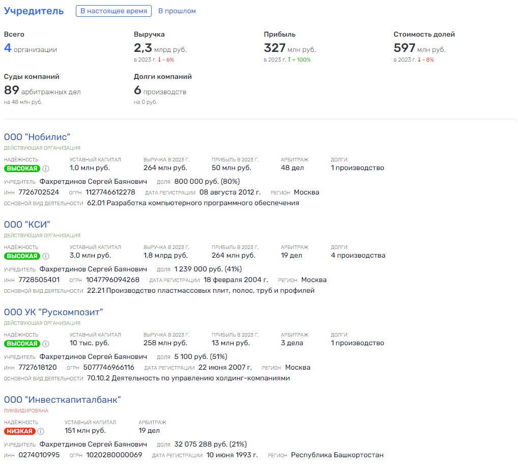The width and height of the screenshot is (518, 471).
Task: Click Рускомпозит revenue "258 млн руб."
Action: click(x=165, y=343)
